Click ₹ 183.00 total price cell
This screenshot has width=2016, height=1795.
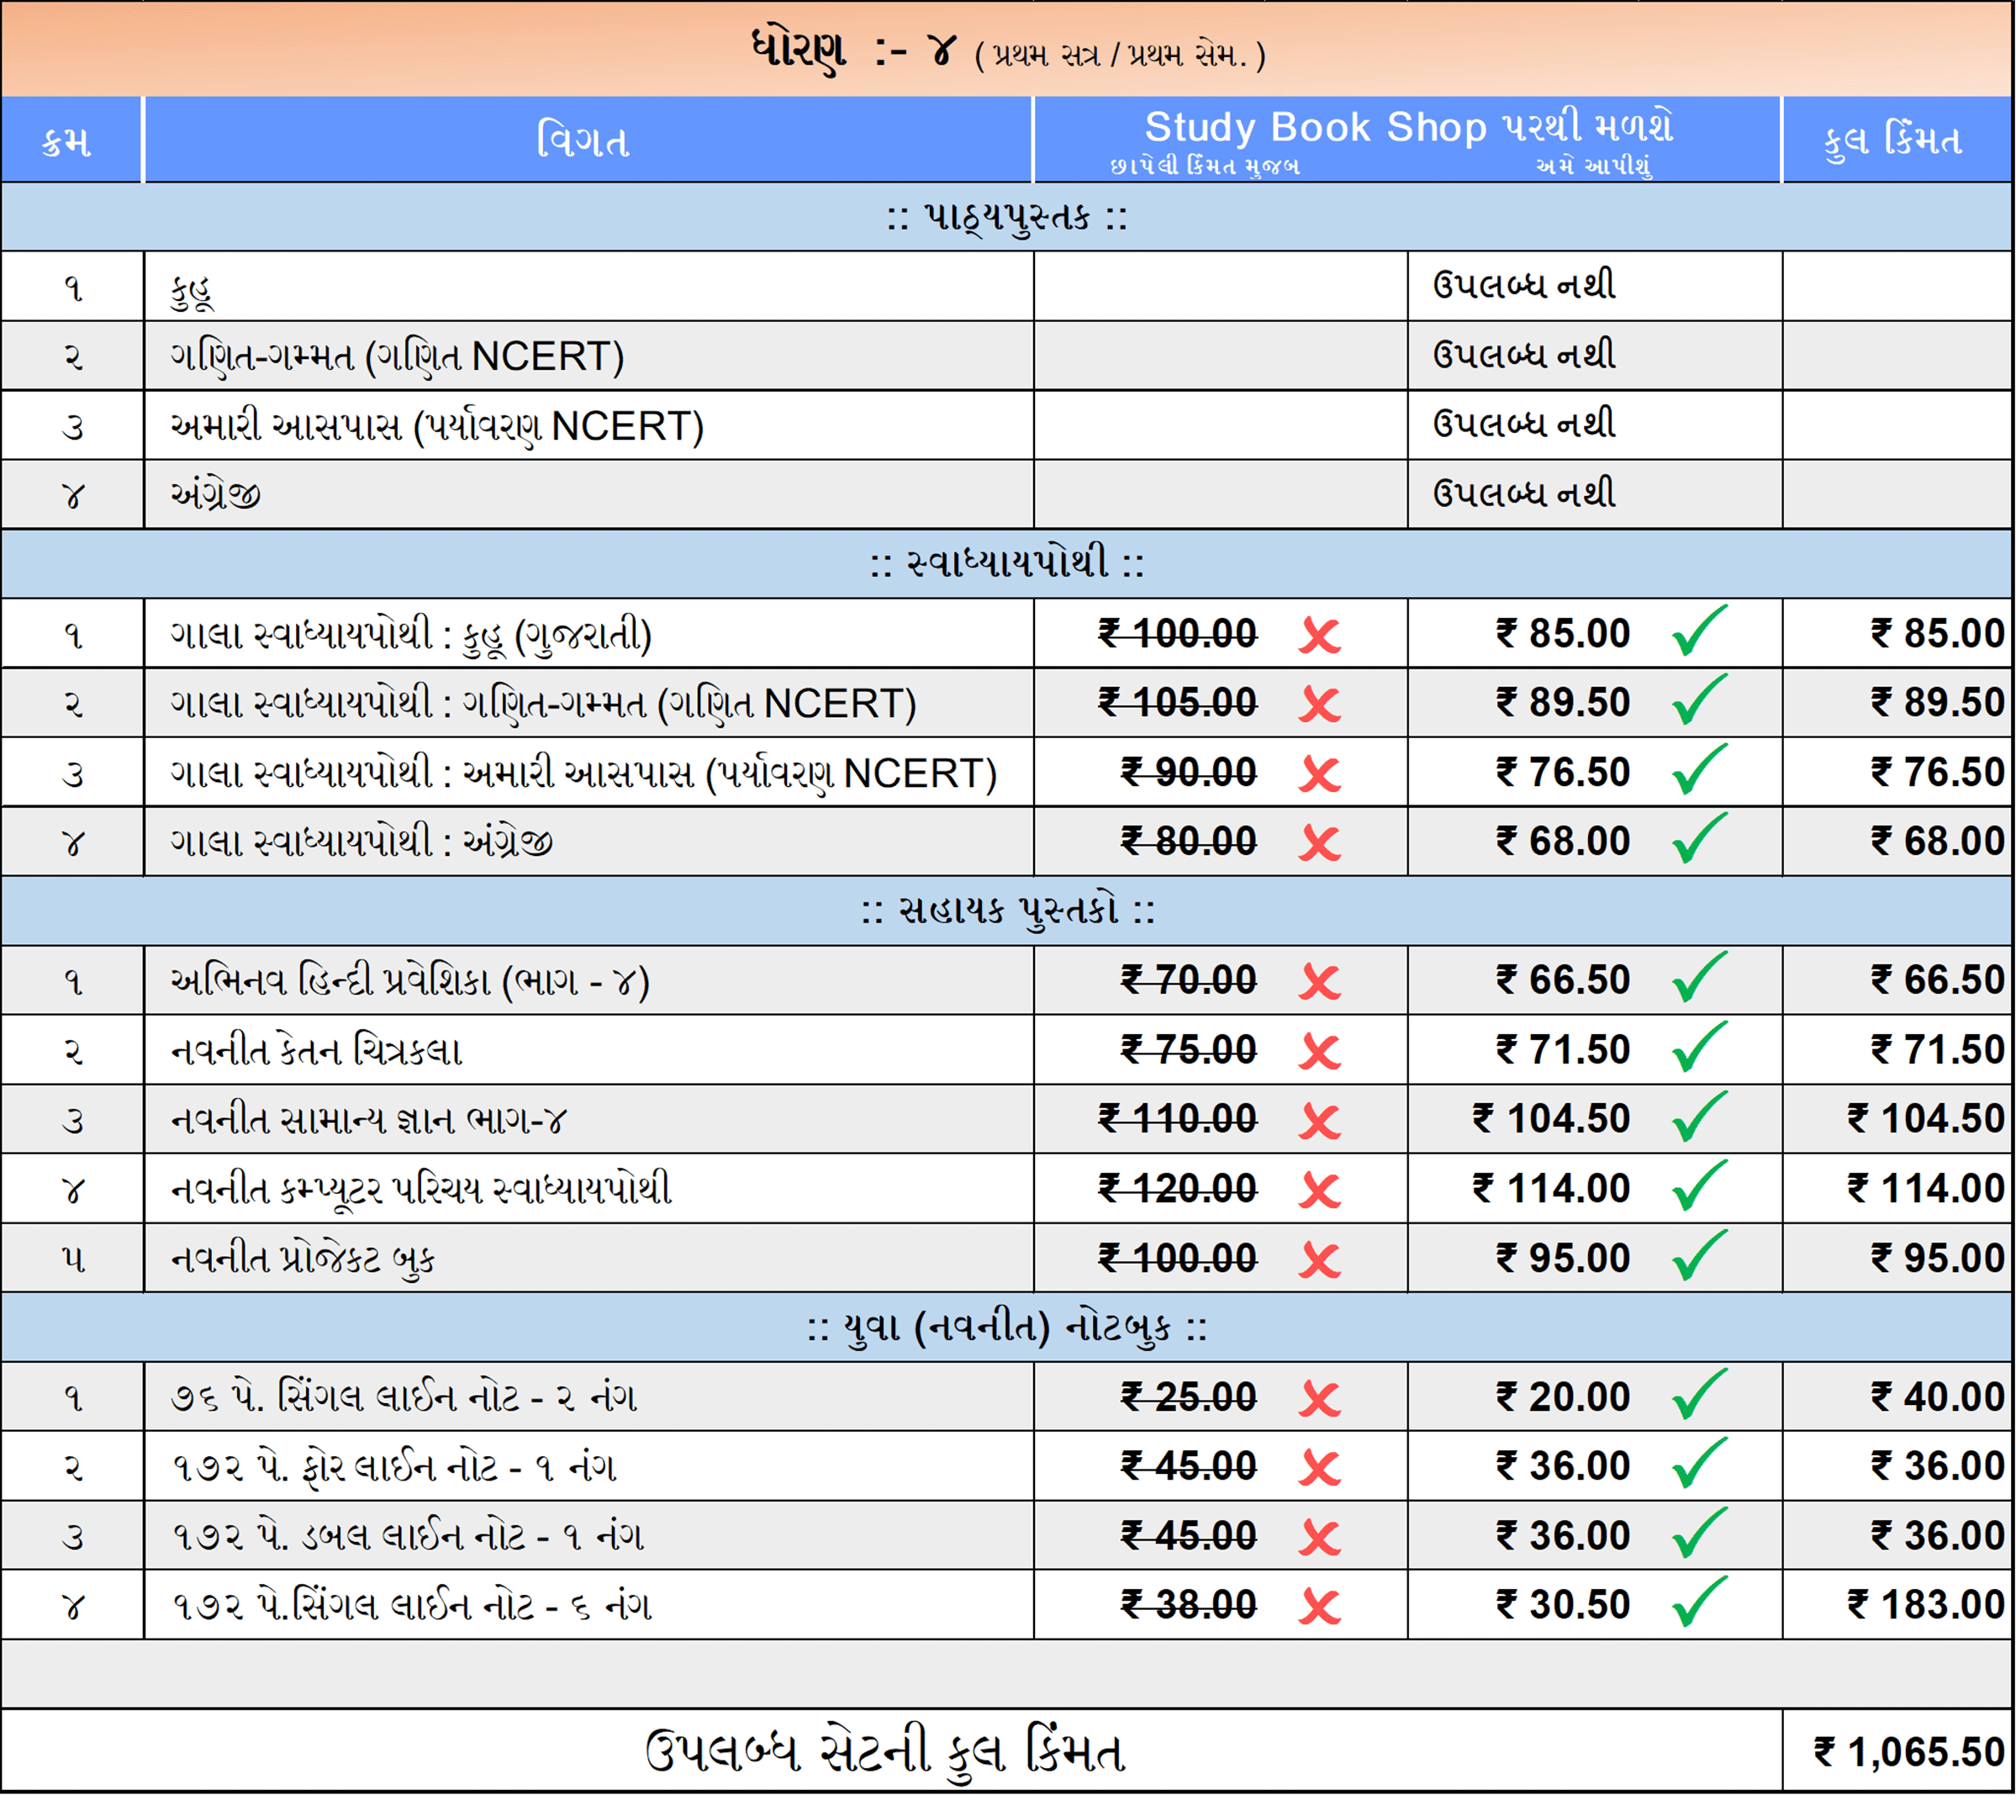[1925, 1606]
